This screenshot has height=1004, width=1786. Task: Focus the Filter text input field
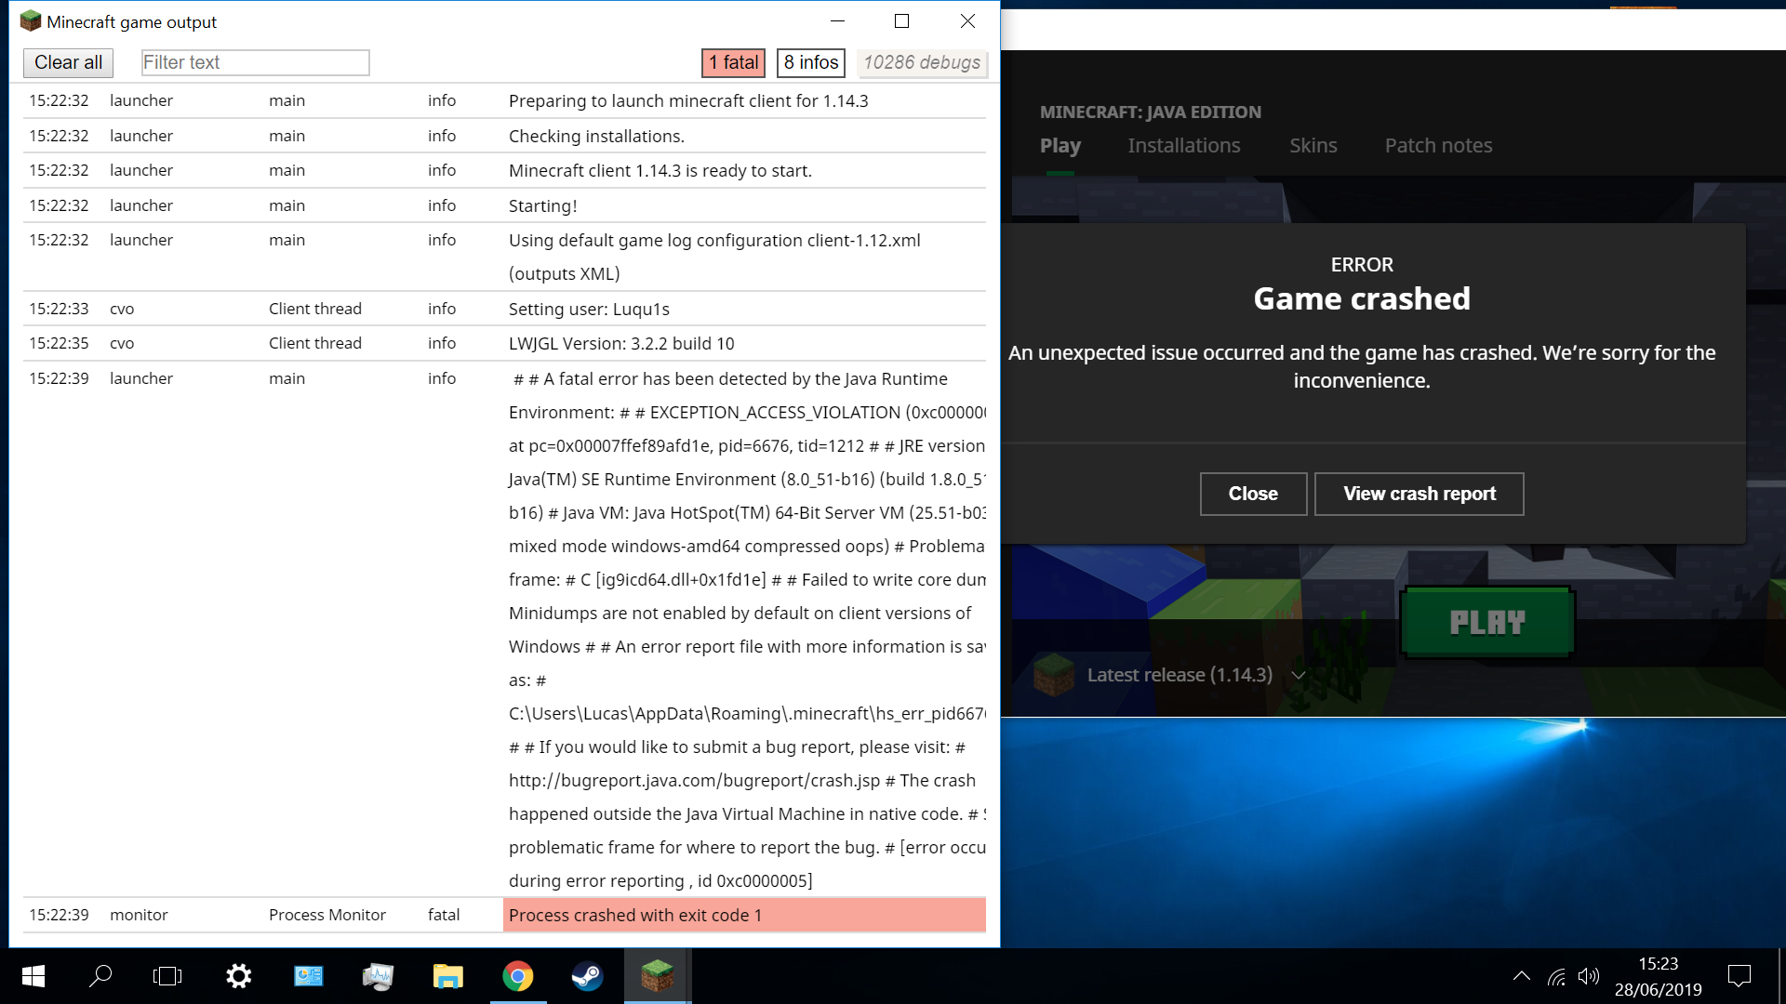[x=255, y=62]
